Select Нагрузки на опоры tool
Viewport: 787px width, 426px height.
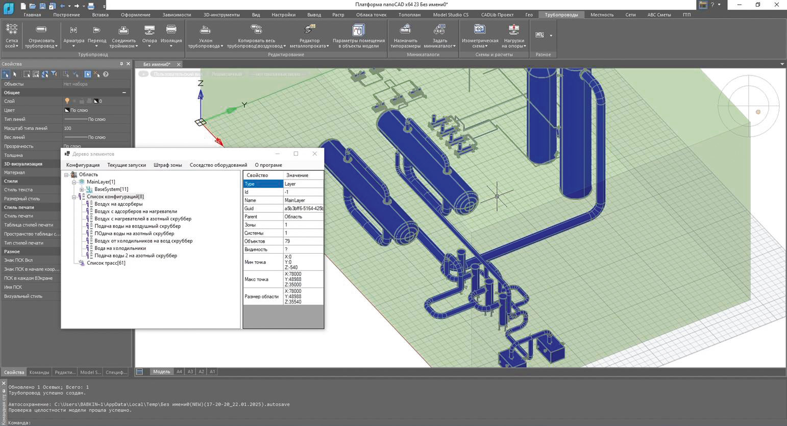[x=513, y=35]
